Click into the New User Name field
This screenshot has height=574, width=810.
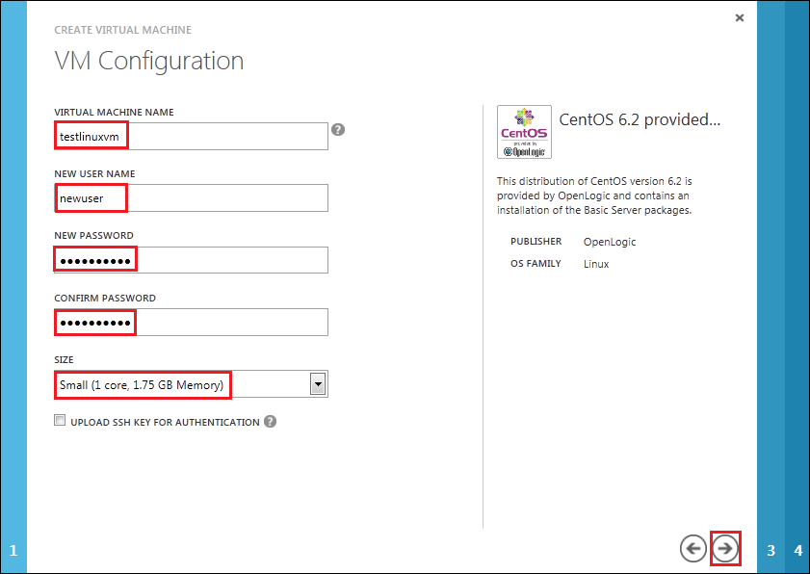point(191,198)
